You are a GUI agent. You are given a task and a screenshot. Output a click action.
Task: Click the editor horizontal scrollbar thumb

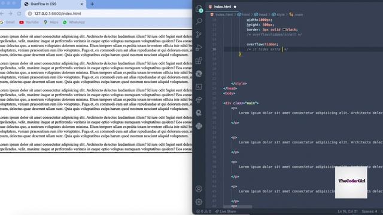point(238,207)
